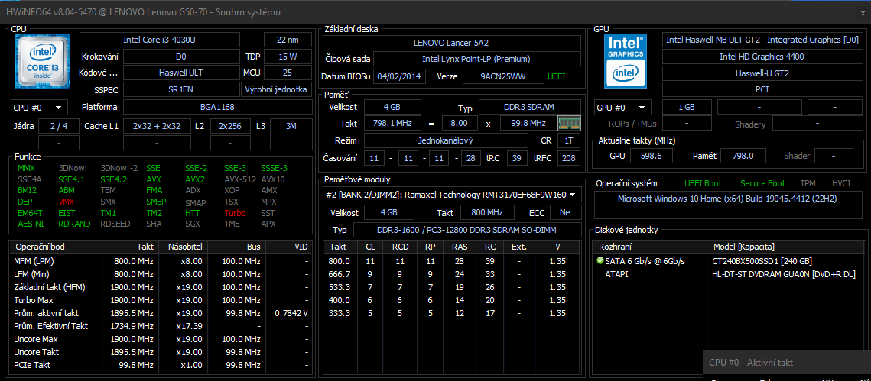Screen dimensions: 871x381
Task: Click the Rozhraní column header
Action: click(x=615, y=247)
